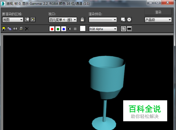Toggle the Blue channel display
The width and height of the screenshot is (176, 130).
pos(64,29)
